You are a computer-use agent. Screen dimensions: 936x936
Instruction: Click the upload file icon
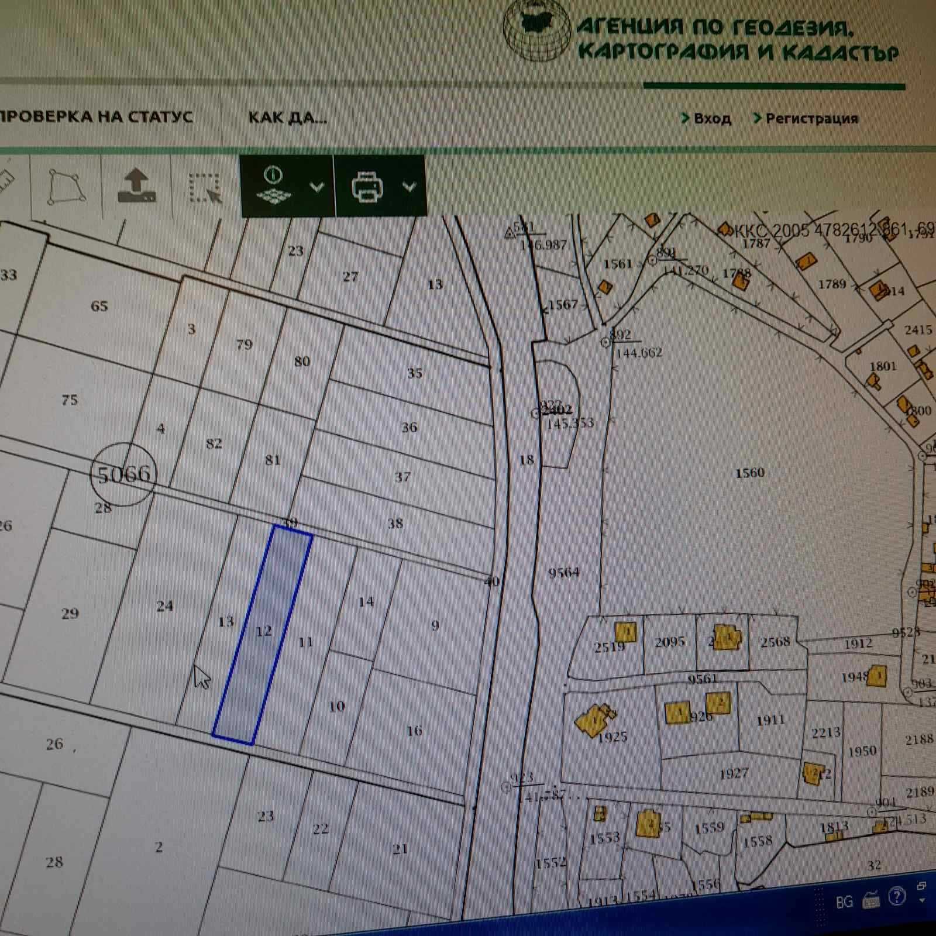[x=137, y=186]
